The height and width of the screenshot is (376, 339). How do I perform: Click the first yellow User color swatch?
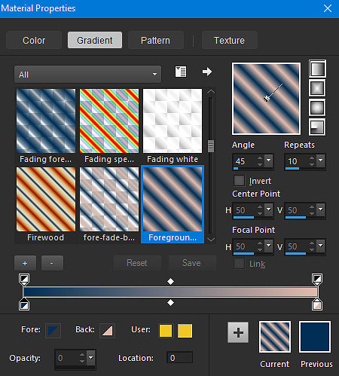point(166,330)
